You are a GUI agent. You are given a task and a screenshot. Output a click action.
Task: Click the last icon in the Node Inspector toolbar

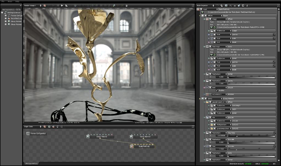click(x=247, y=5)
